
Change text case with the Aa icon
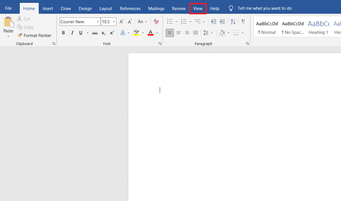pos(140,22)
